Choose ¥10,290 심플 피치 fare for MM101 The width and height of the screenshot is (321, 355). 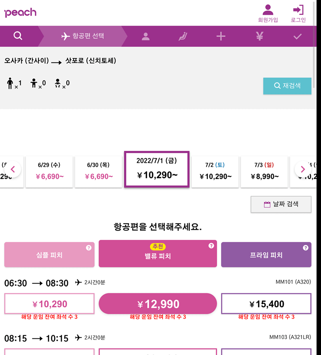click(x=49, y=304)
